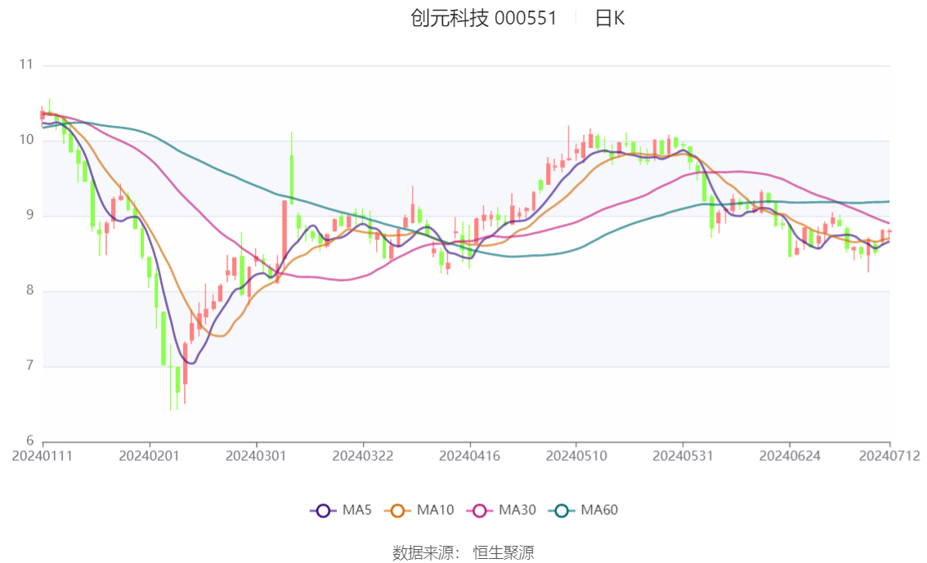
Task: Click the price axis label 9
Action: [29, 215]
